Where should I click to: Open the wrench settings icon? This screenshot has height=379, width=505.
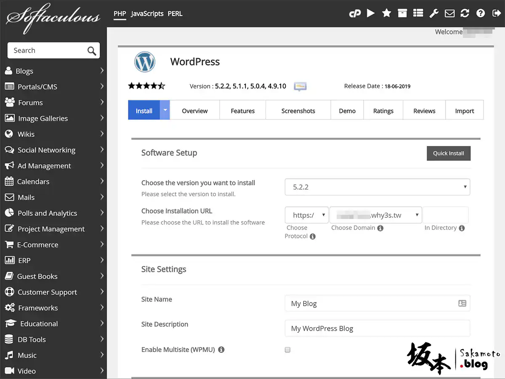coord(434,13)
